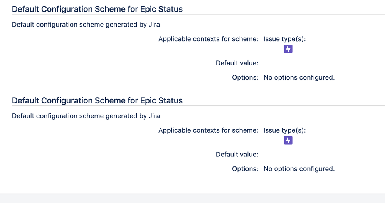Click the 'Options:' label in the second scheme
385x203 pixels.
coord(245,169)
